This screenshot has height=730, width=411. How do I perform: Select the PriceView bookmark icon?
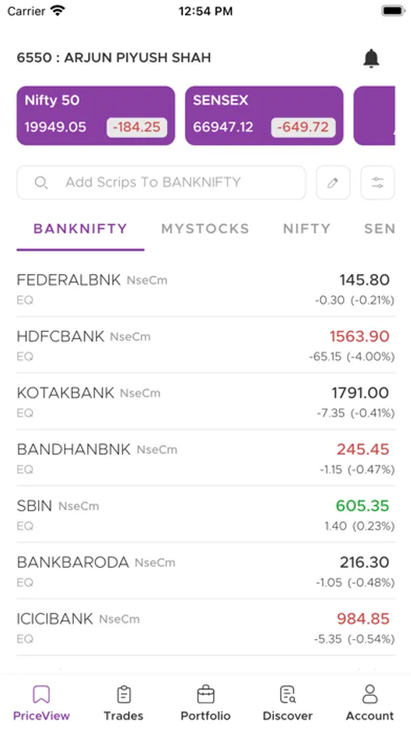point(41,694)
